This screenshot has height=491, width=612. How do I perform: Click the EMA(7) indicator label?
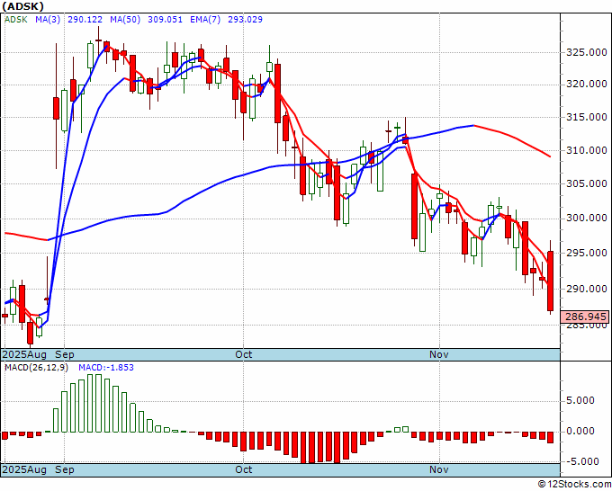tap(205, 20)
